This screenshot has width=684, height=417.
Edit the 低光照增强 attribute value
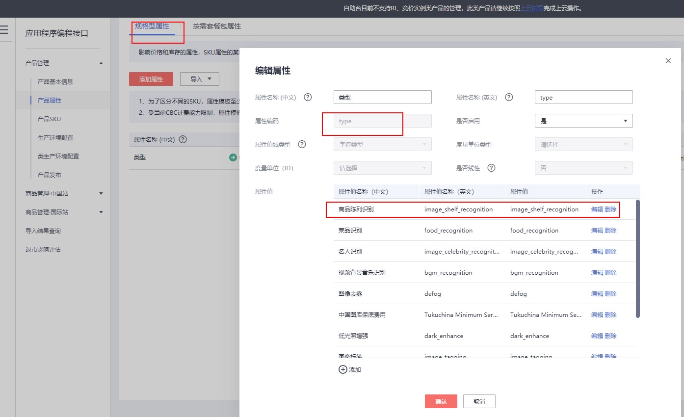[597, 336]
